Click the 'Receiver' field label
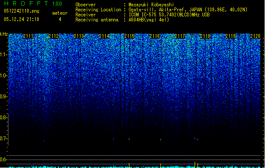265x168 pixels. click(86, 15)
